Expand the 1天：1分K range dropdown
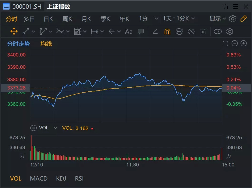This screenshot has width=252, height=188. click(x=179, y=19)
